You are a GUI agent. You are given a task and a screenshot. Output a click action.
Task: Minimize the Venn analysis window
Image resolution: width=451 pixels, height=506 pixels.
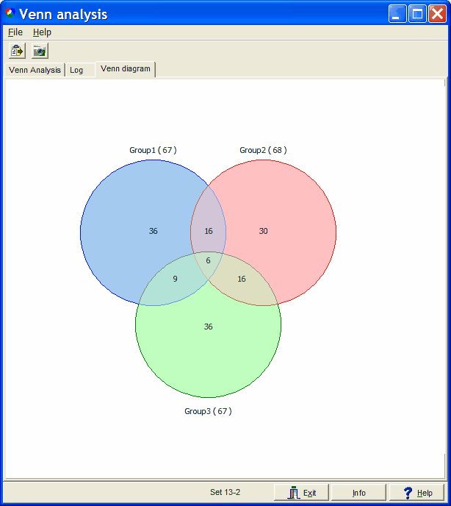(397, 13)
